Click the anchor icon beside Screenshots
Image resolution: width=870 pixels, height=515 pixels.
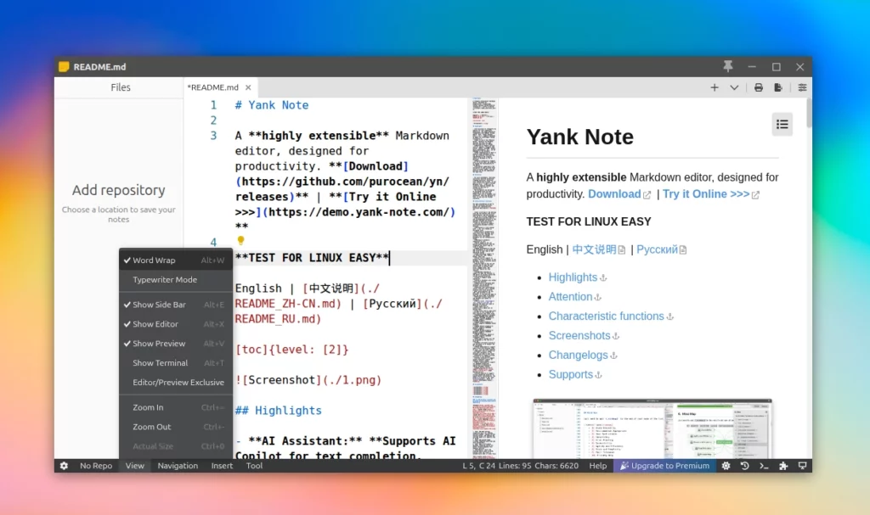click(616, 336)
